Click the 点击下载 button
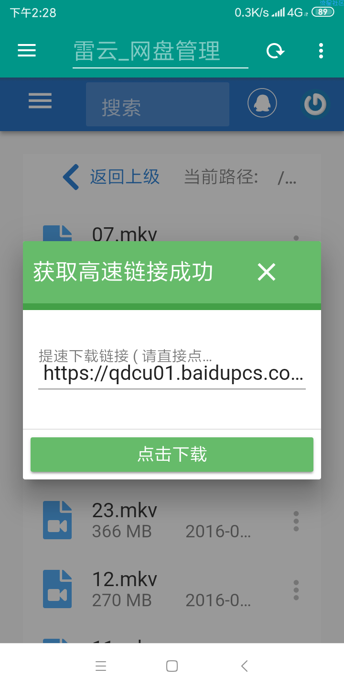This screenshot has height=689, width=344. point(172,454)
